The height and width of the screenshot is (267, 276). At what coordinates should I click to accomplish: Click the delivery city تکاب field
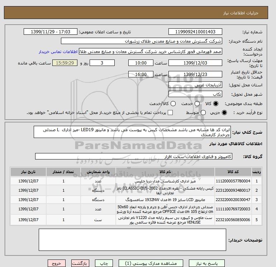195,94
